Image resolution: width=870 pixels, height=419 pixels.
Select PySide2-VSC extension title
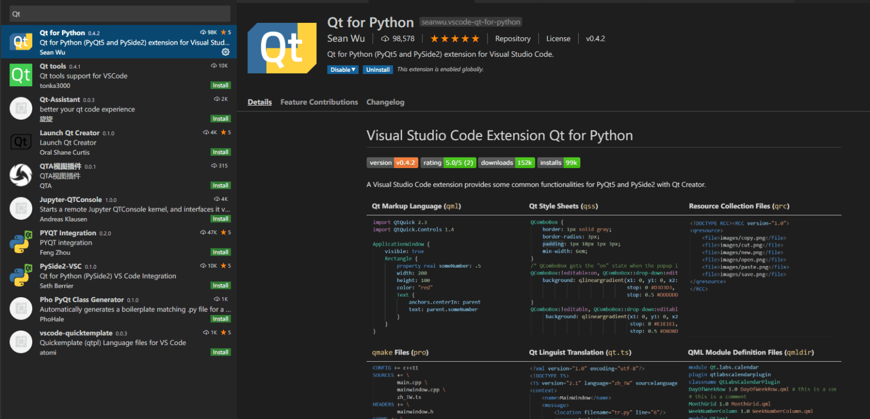pyautogui.click(x=61, y=267)
